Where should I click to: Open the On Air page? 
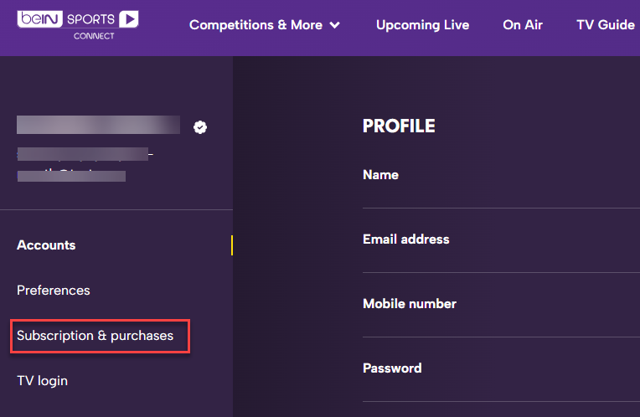tap(523, 25)
